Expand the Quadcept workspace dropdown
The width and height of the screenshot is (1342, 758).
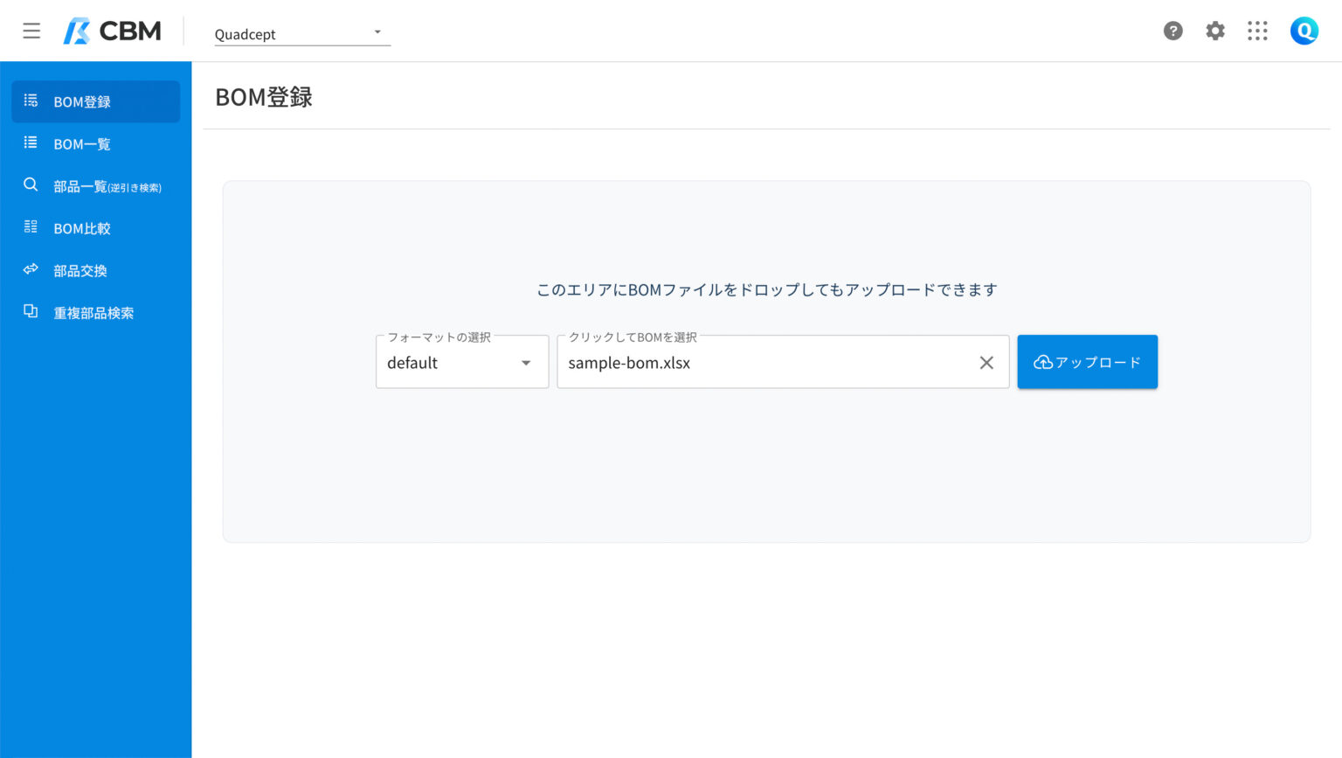(x=301, y=33)
